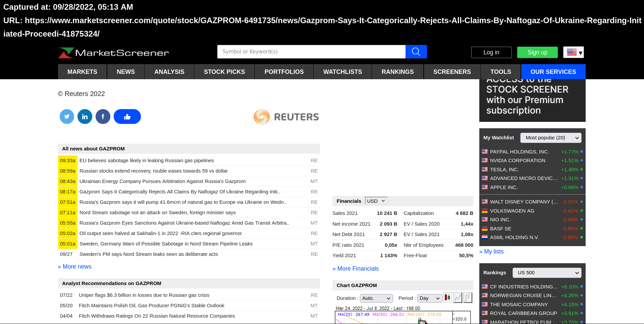Click the MarketScreener logo
Screen dimensions: 644x324
click(x=114, y=53)
